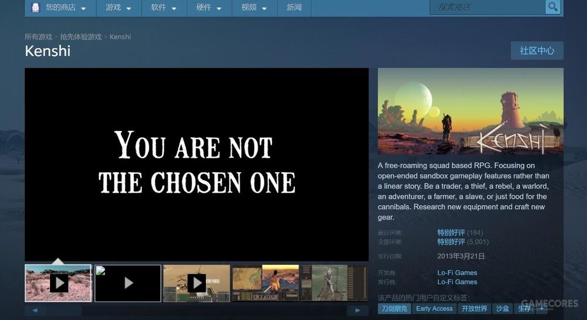Play the first desert trailer thumbnail

click(58, 283)
